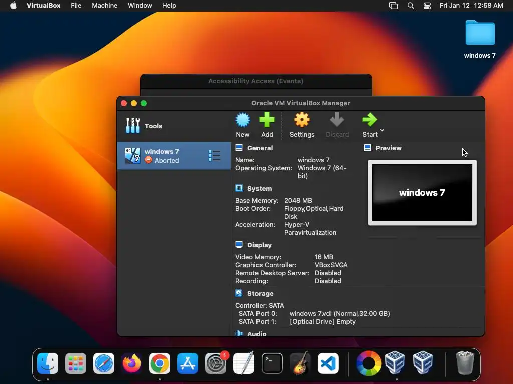Open System Settings from the Dock
Screen dimensions: 513x384
[x=216, y=363]
